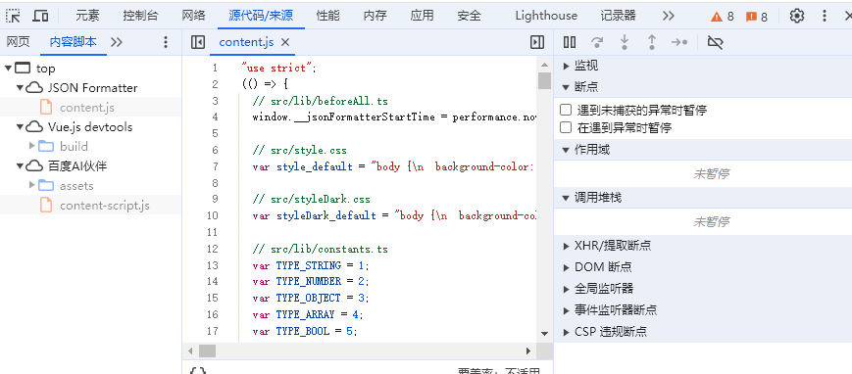Click the horizontal scrollbar right arrow
Viewport: 852px width, 374px height.
[527, 351]
